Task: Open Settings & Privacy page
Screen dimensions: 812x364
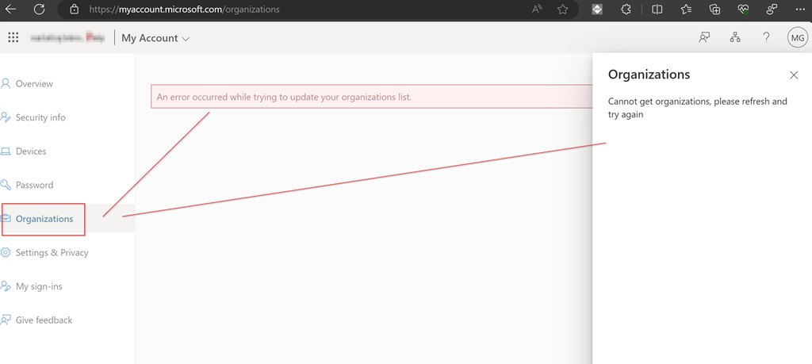Action: click(52, 253)
